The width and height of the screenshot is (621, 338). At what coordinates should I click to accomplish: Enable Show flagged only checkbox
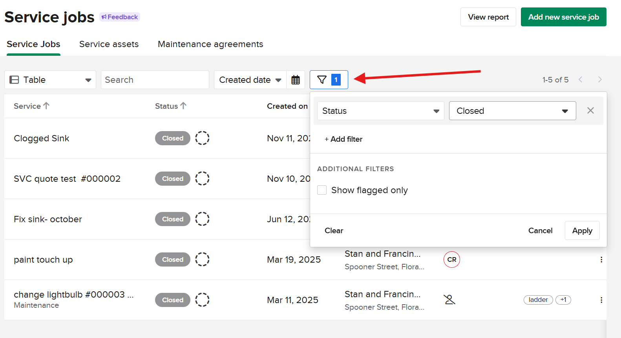322,190
